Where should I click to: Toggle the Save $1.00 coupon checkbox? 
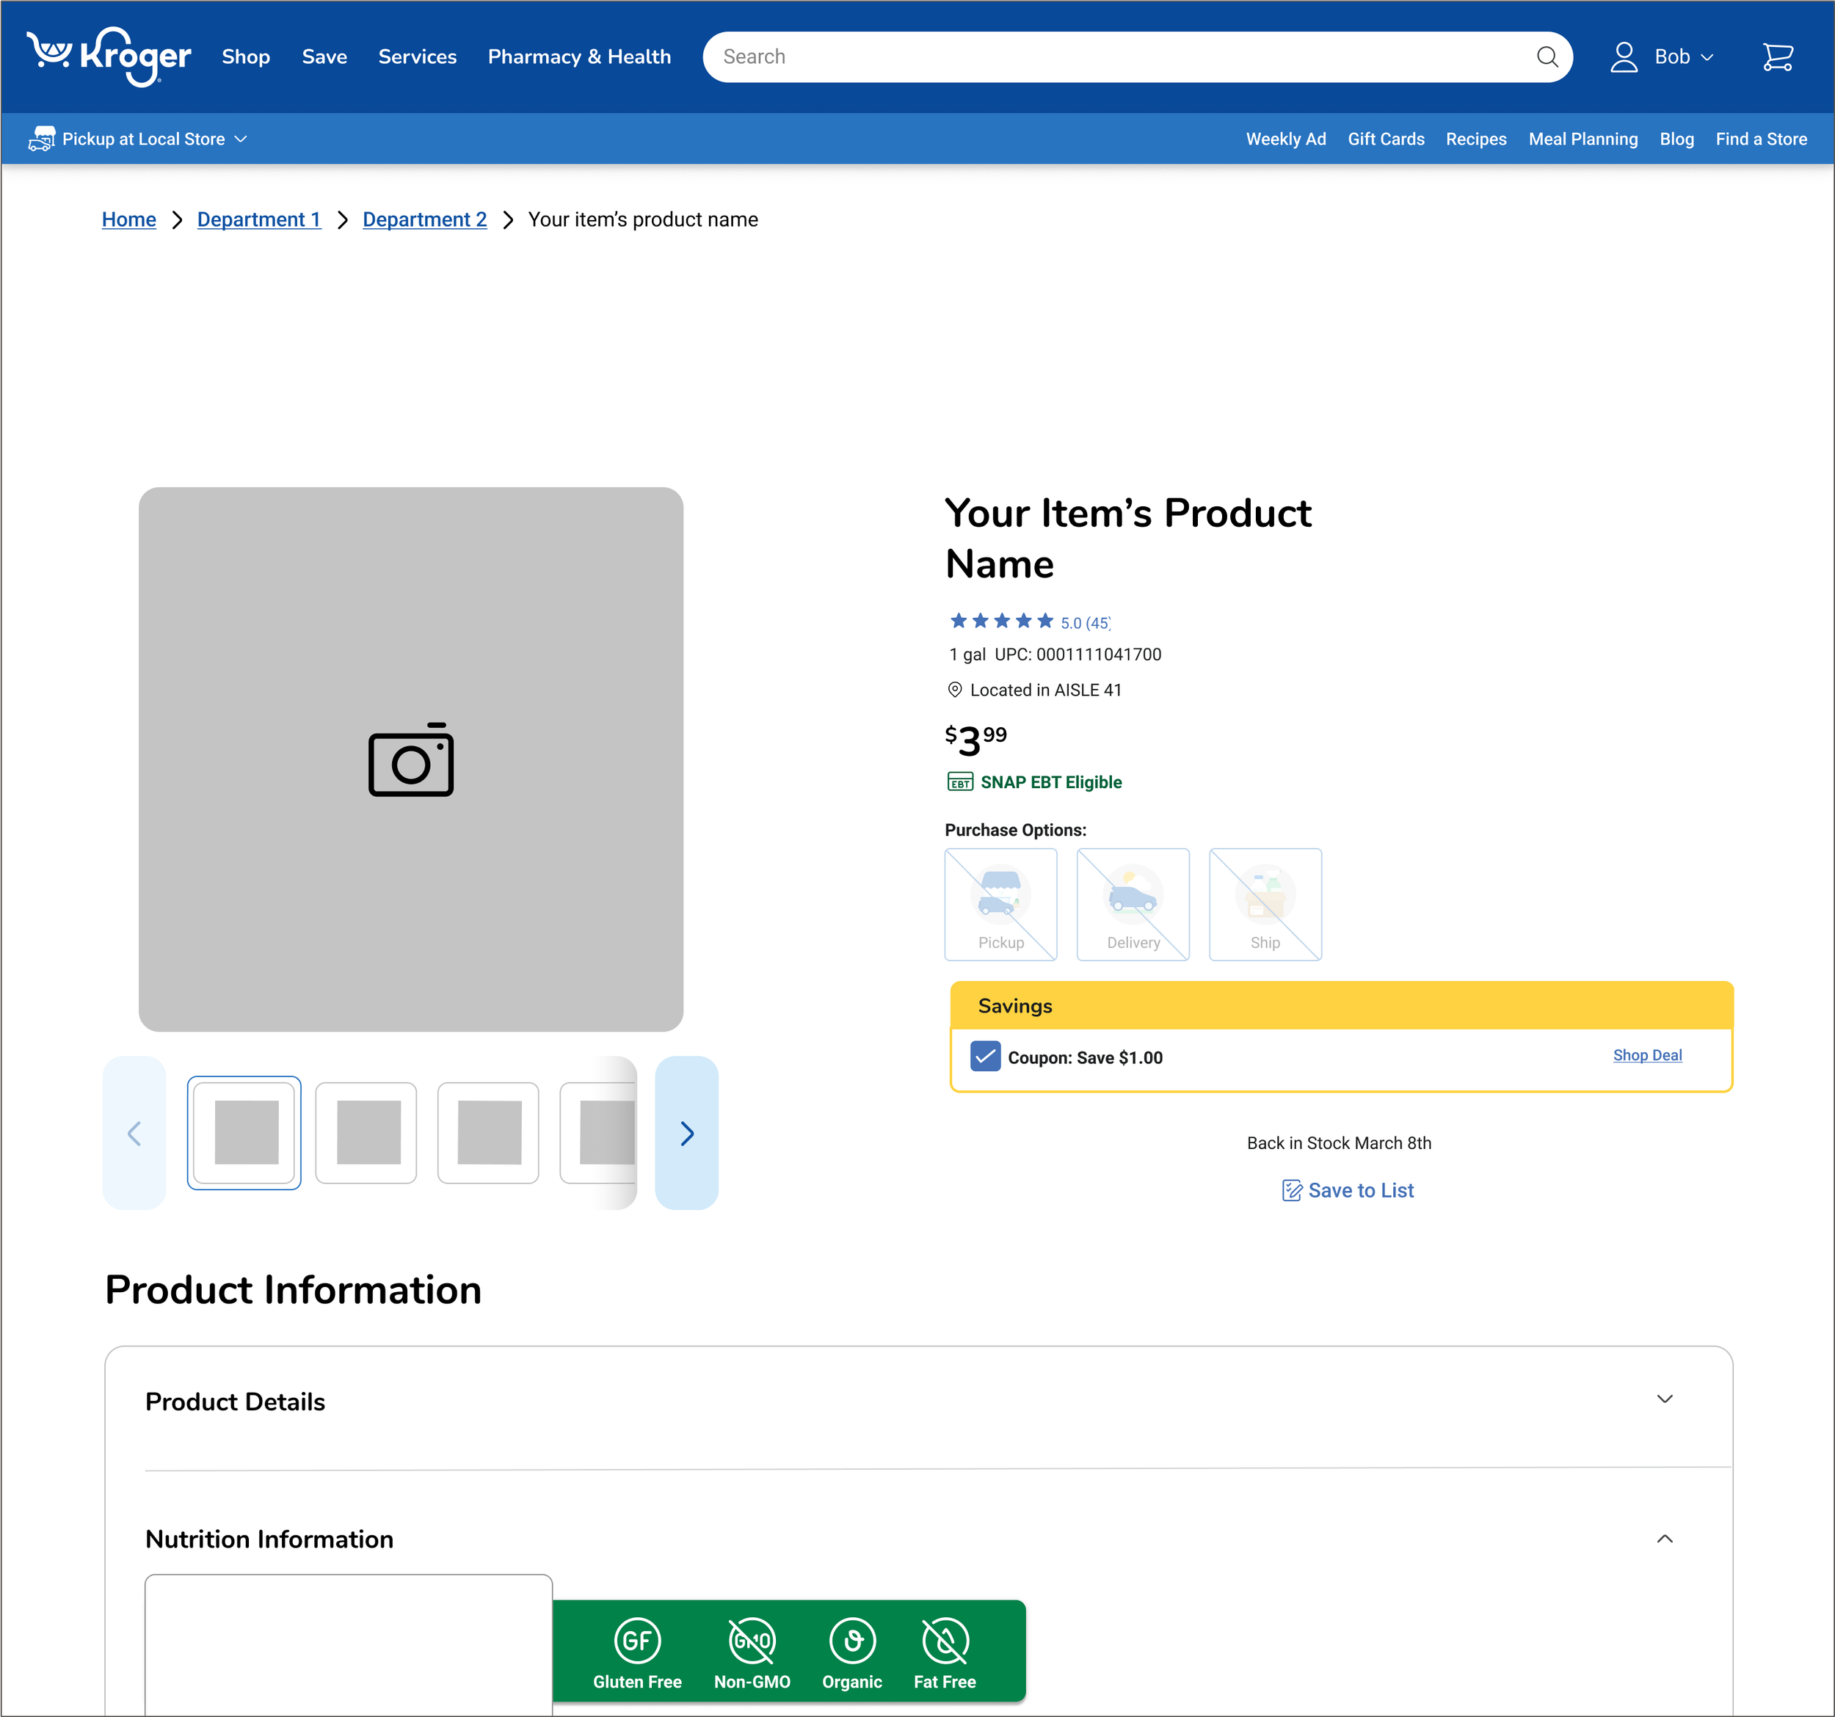click(985, 1057)
